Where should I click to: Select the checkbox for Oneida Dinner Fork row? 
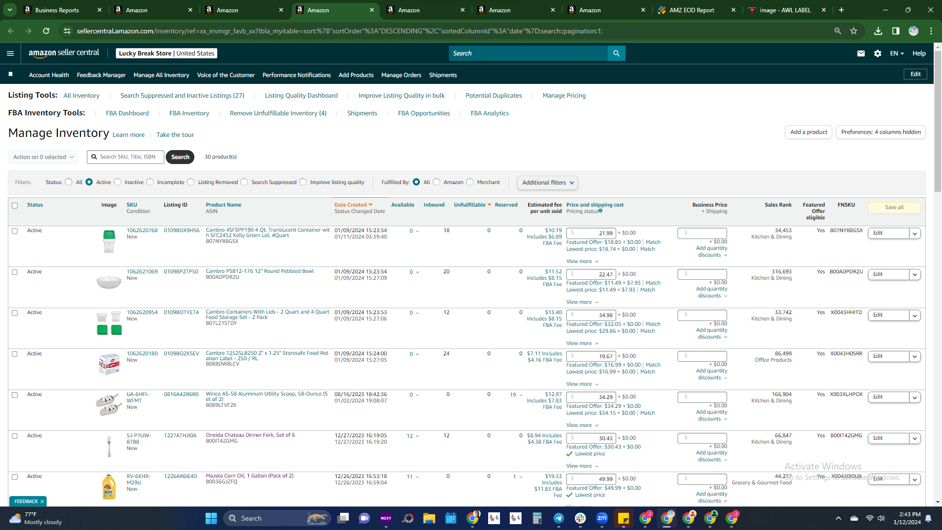click(15, 436)
